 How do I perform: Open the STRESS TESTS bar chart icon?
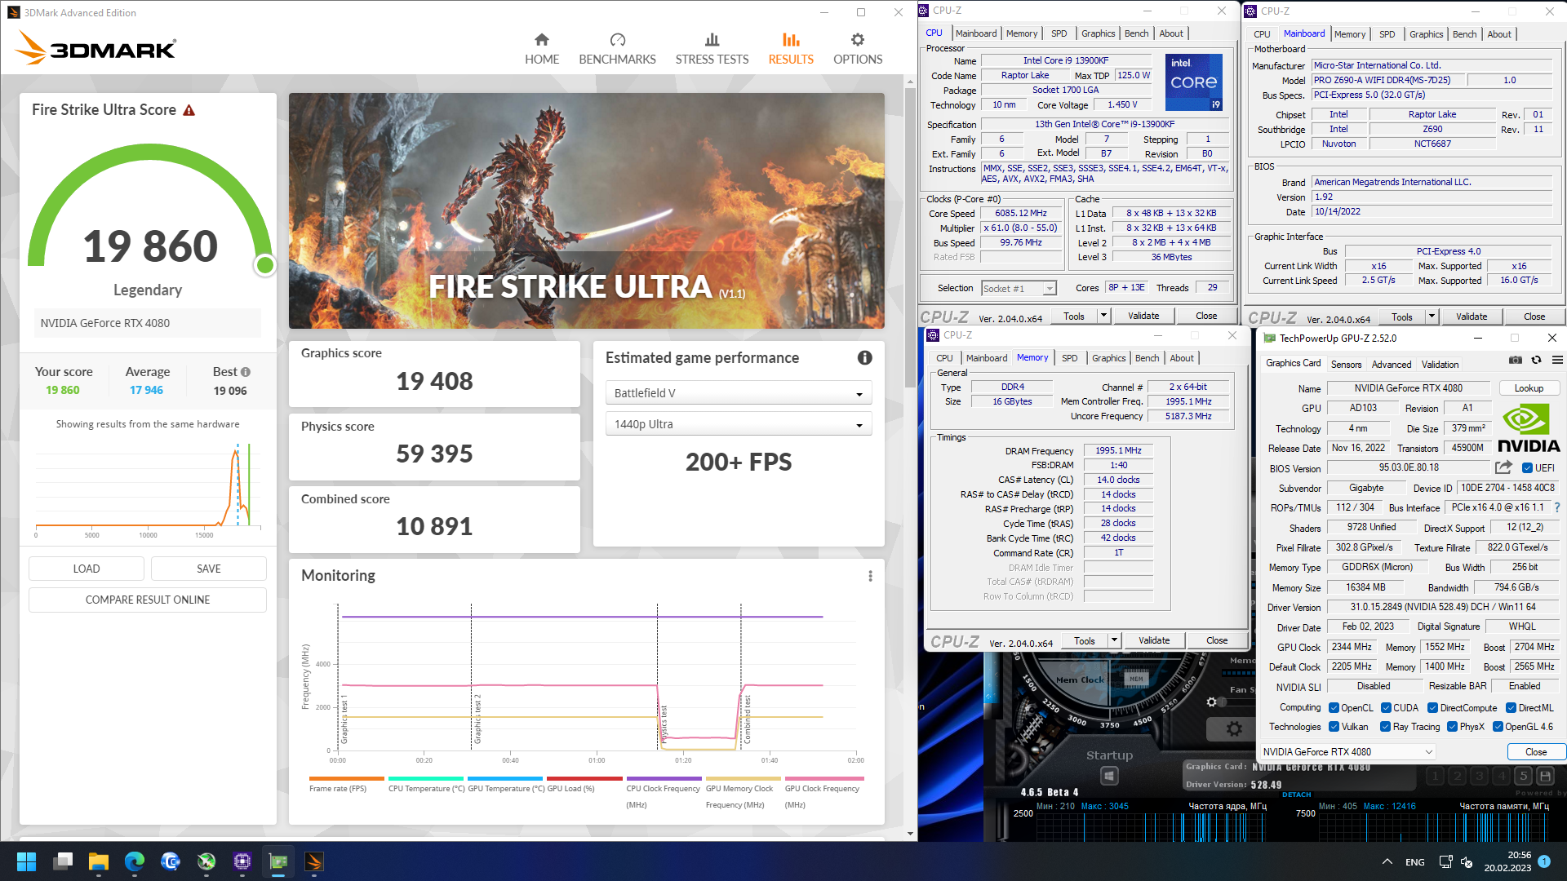click(712, 39)
